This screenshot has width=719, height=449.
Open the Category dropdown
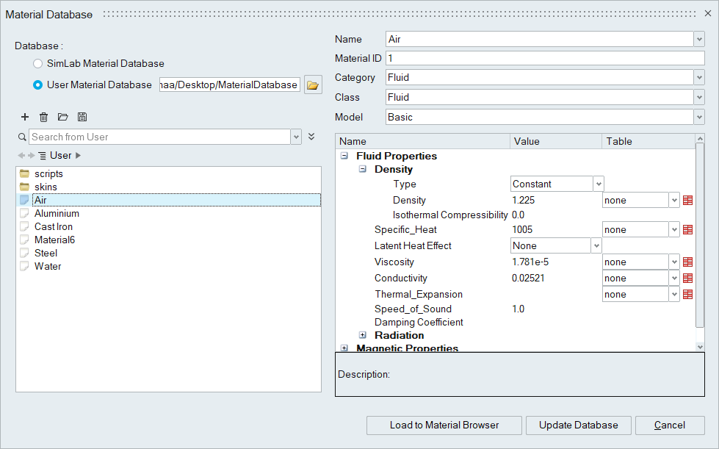pos(698,78)
